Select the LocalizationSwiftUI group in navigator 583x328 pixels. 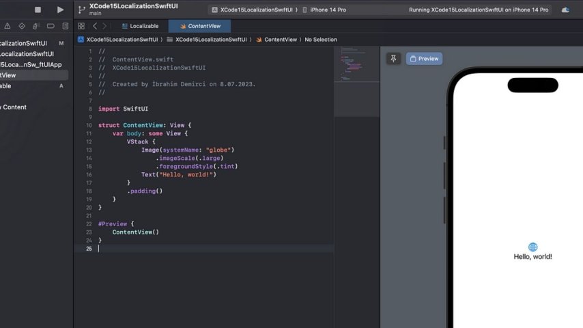pos(33,54)
